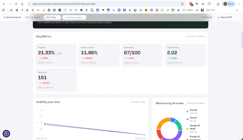This screenshot has height=140, width=243.
Task: Open the Work profile button
Action: pyautogui.click(x=229, y=4)
